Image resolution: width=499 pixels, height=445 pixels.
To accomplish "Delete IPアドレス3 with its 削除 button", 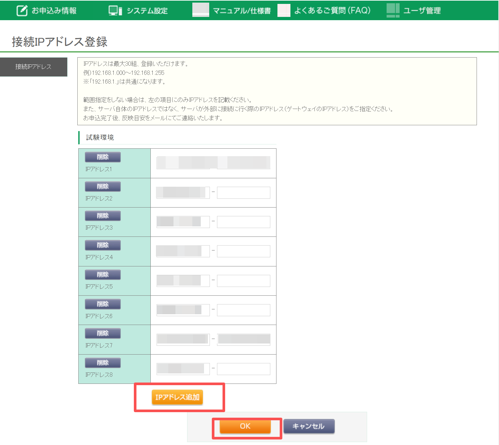I will 103,216.
